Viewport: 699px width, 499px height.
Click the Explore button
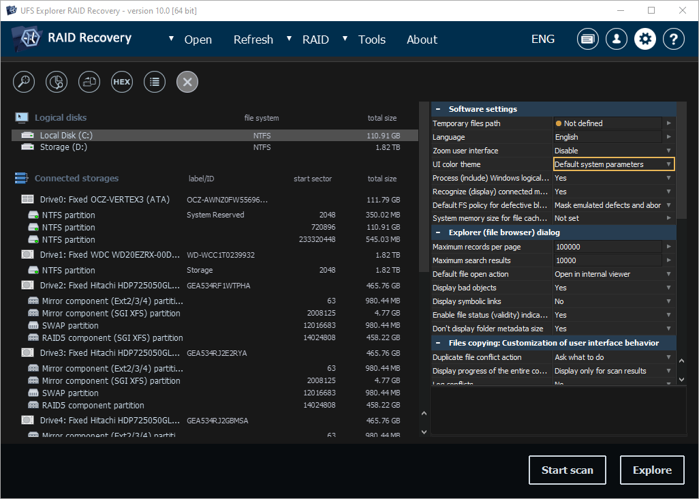point(652,470)
